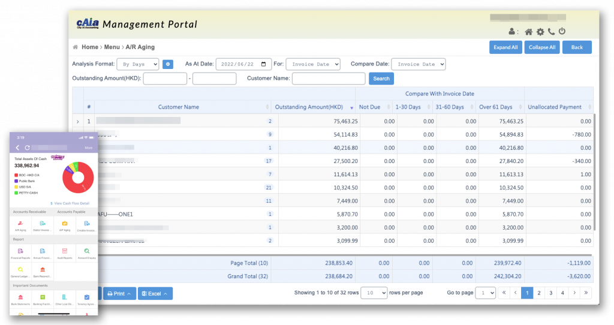
Task: Open the Analysis Format dropdown
Action: (x=137, y=64)
